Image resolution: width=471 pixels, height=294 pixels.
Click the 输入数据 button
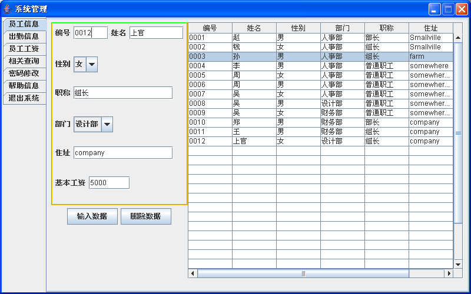pos(92,216)
